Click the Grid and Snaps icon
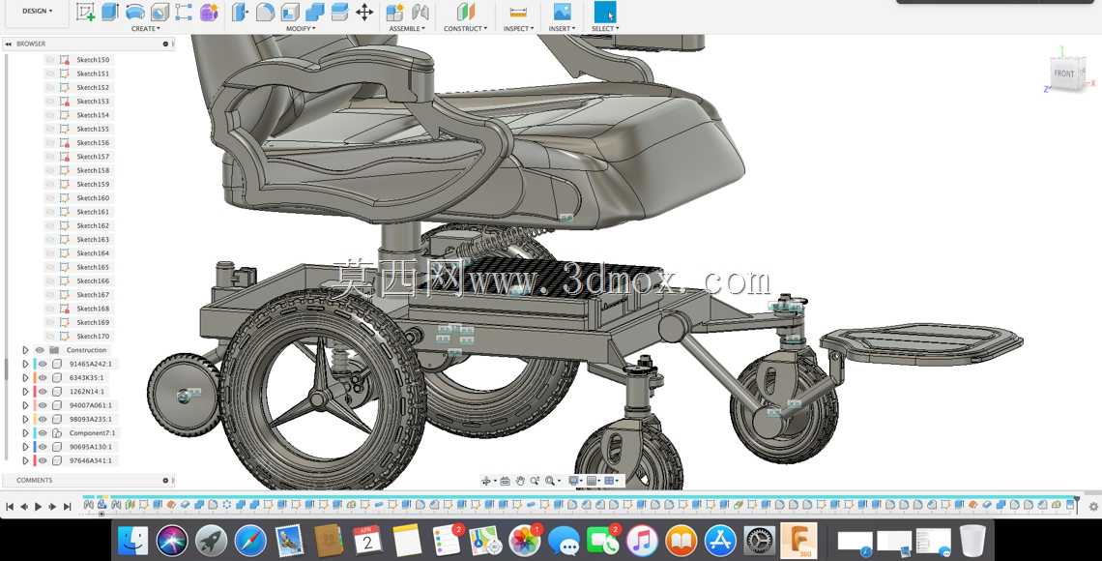Screen dimensions: 1102x561 [594, 481]
